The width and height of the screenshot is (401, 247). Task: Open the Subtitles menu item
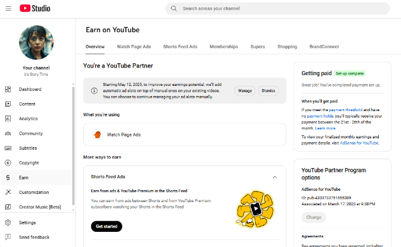point(28,148)
